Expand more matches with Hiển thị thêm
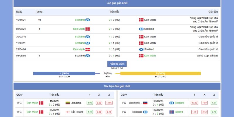This screenshot has width=234, height=117. (117, 64)
